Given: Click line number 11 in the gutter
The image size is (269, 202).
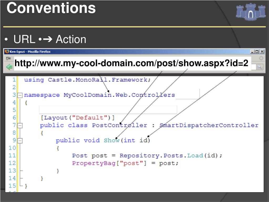Looking at the screenshot, I should [12, 156].
